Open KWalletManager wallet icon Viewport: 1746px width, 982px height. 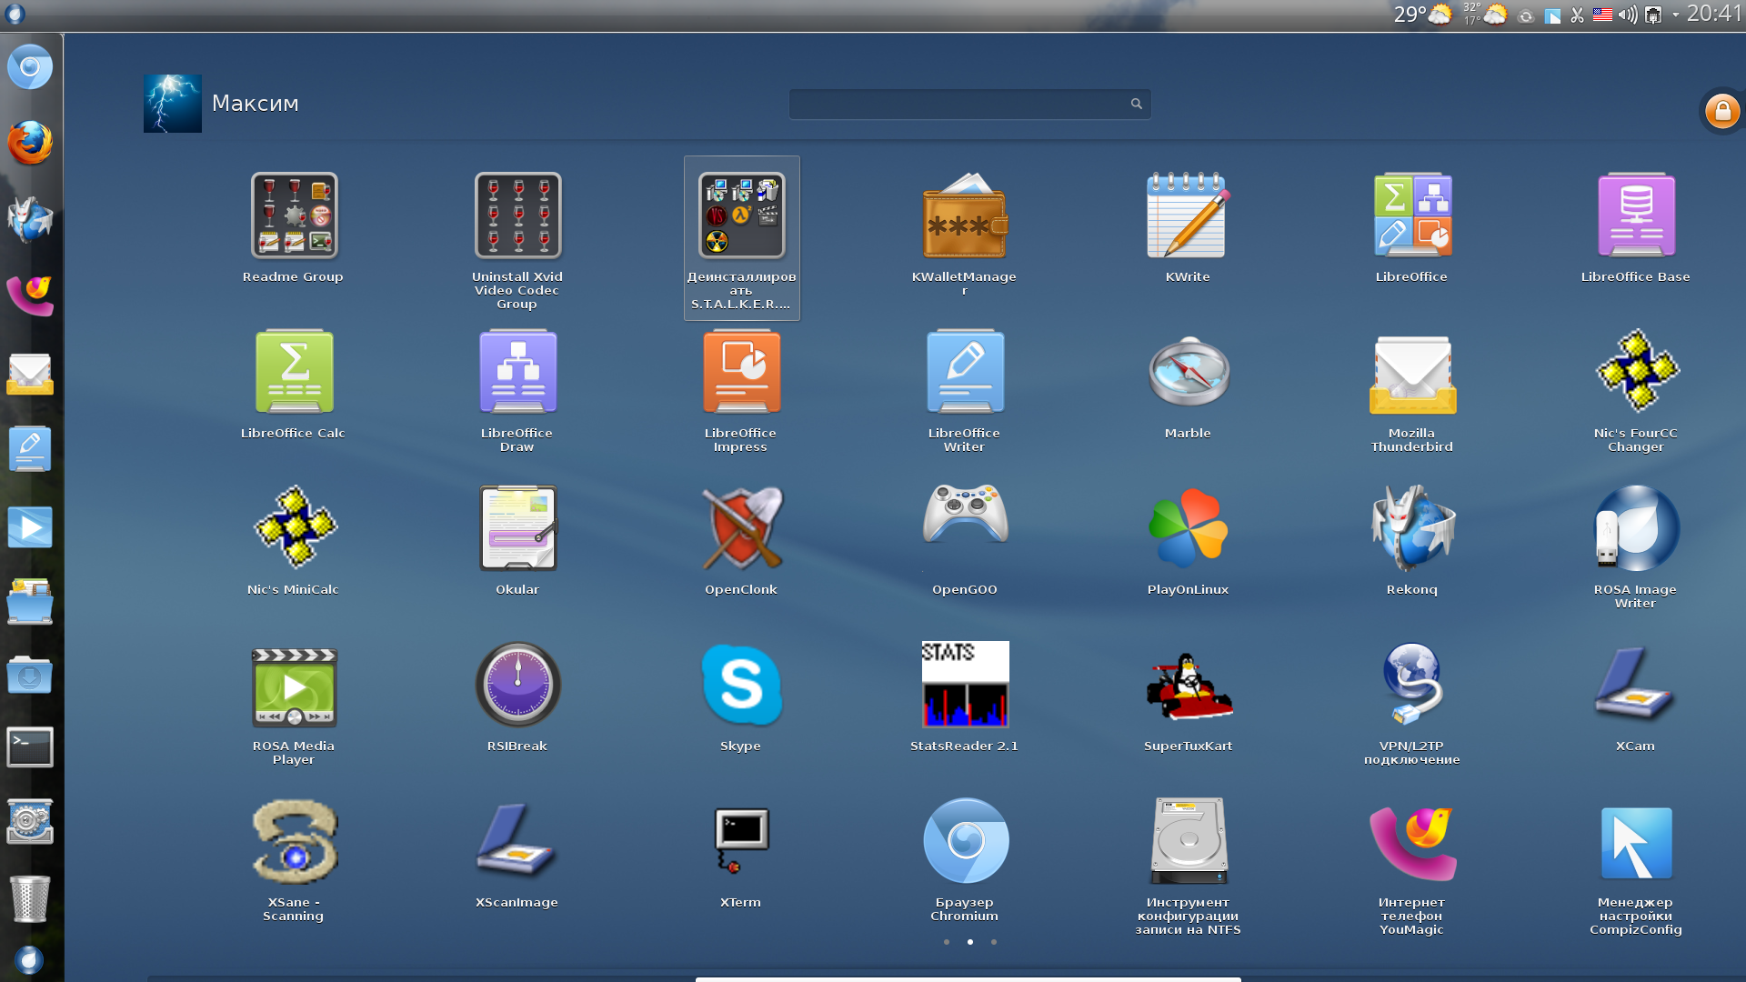click(x=964, y=218)
